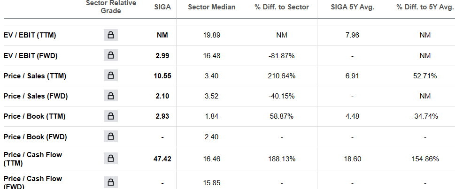Click lock icon for Price / Cash Flow (FWD)
Image resolution: width=455 pixels, height=189 pixels.
pyautogui.click(x=111, y=182)
